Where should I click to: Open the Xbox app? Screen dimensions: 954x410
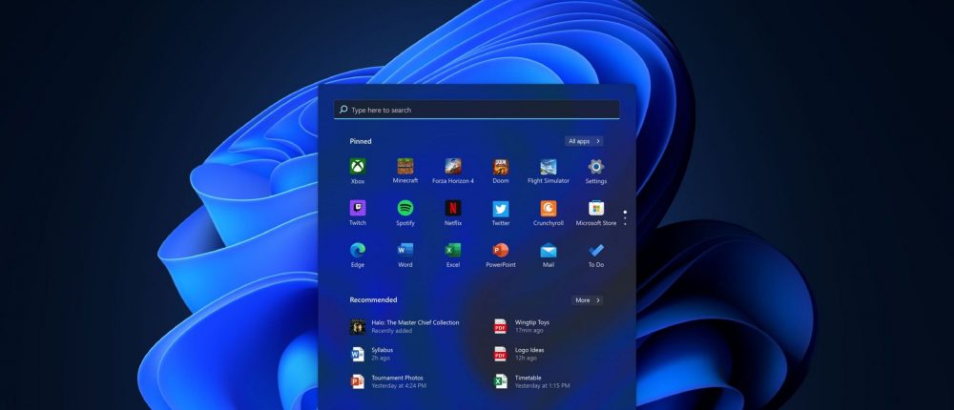[x=358, y=168]
